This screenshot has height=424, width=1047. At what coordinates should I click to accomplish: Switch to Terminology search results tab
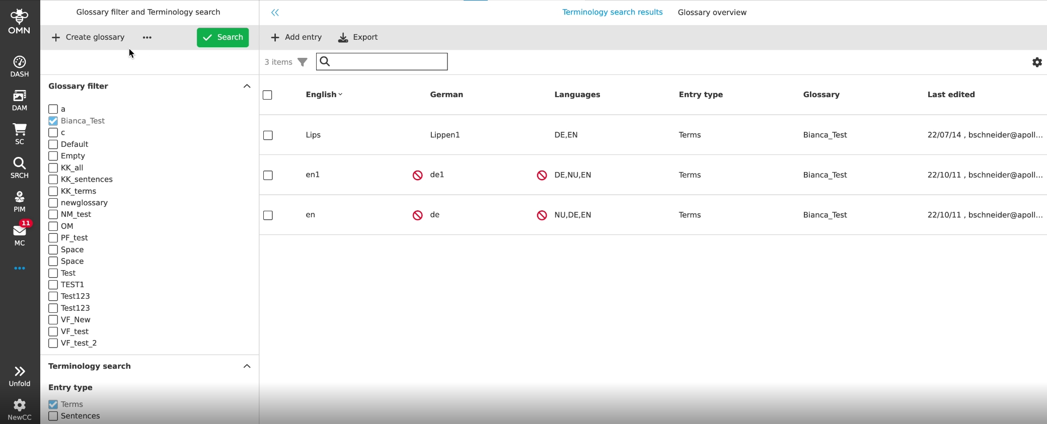click(612, 13)
